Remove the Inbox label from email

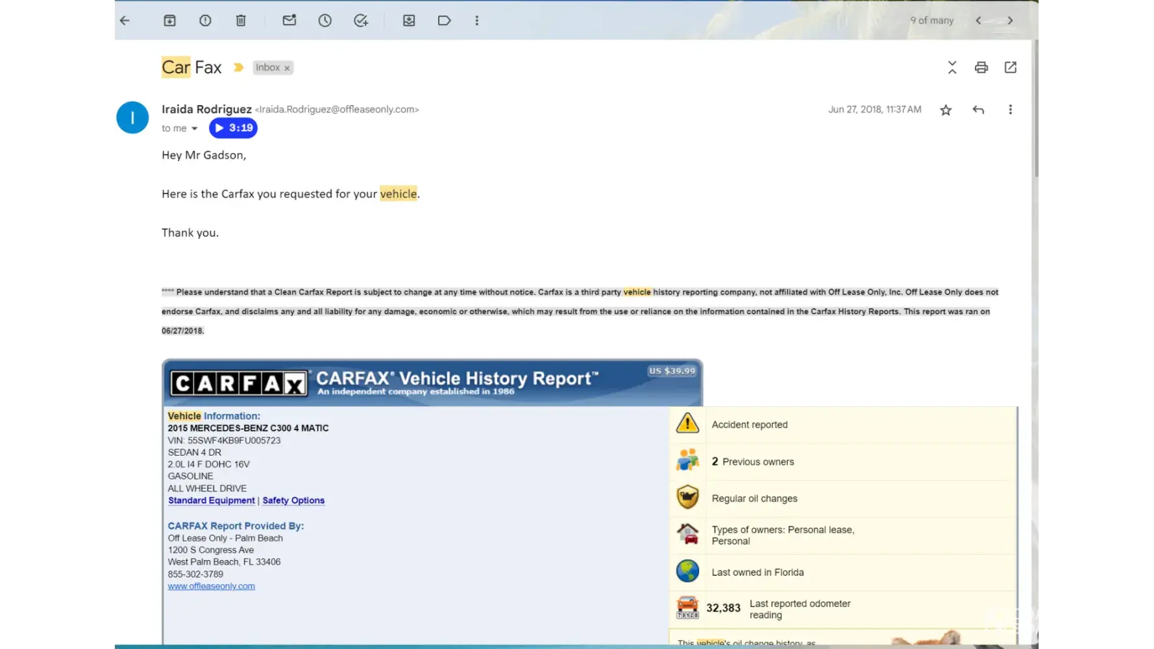point(287,68)
